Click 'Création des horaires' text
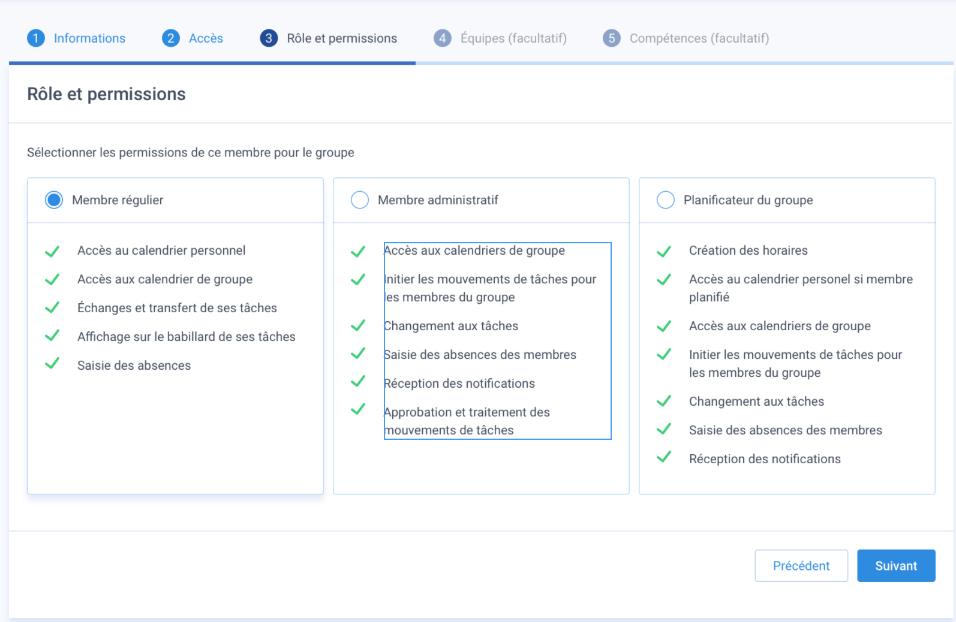The width and height of the screenshot is (956, 622). pos(748,250)
